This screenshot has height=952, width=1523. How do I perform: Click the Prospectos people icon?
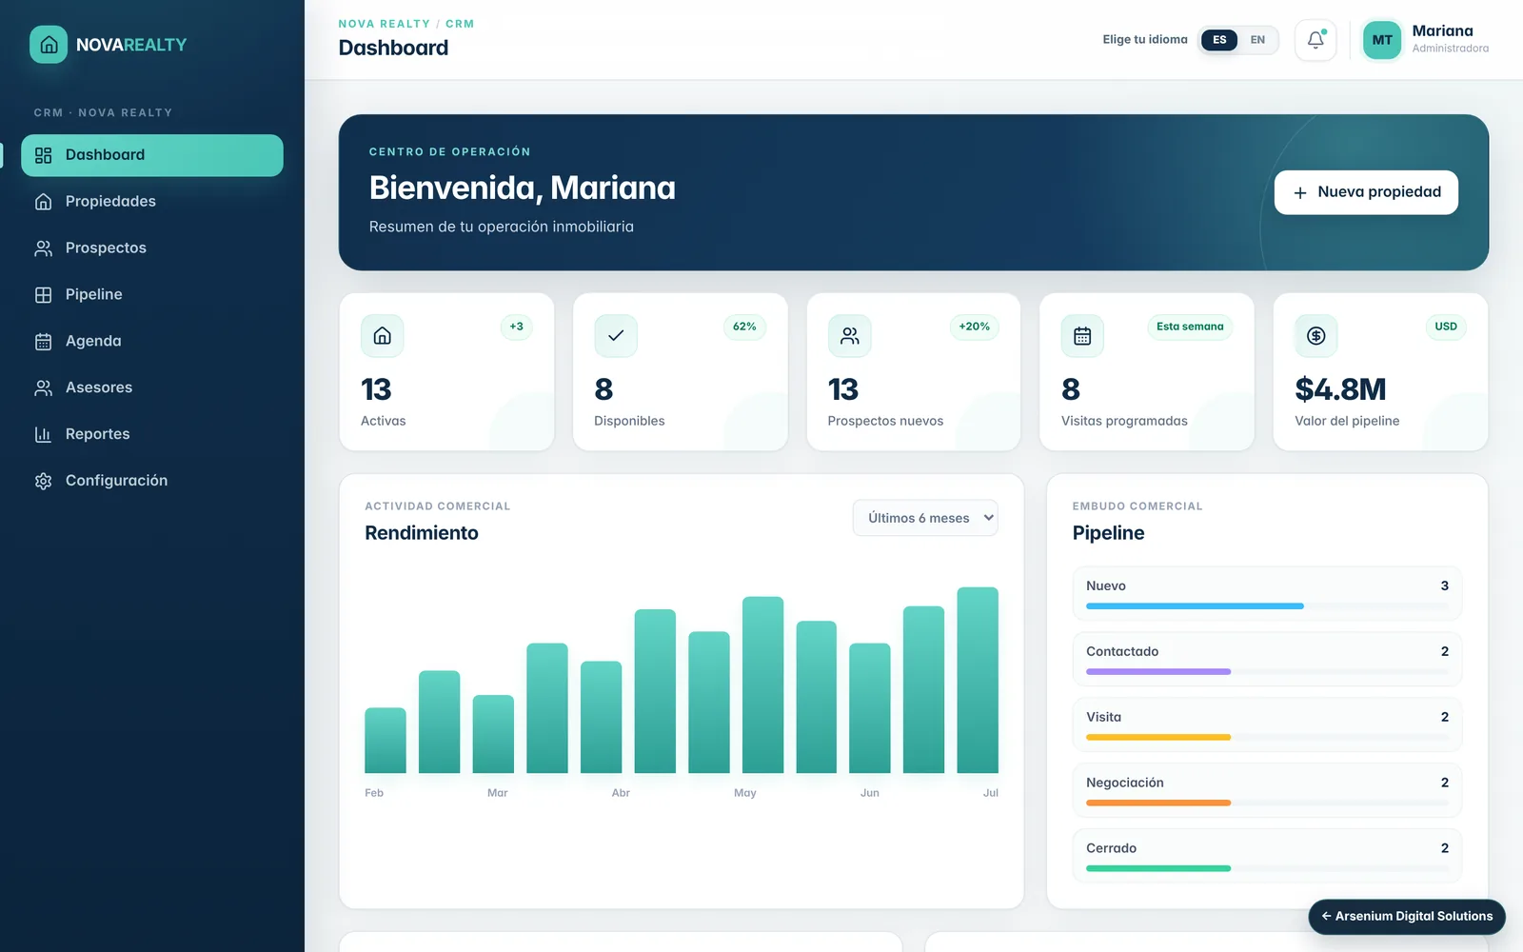(x=43, y=248)
